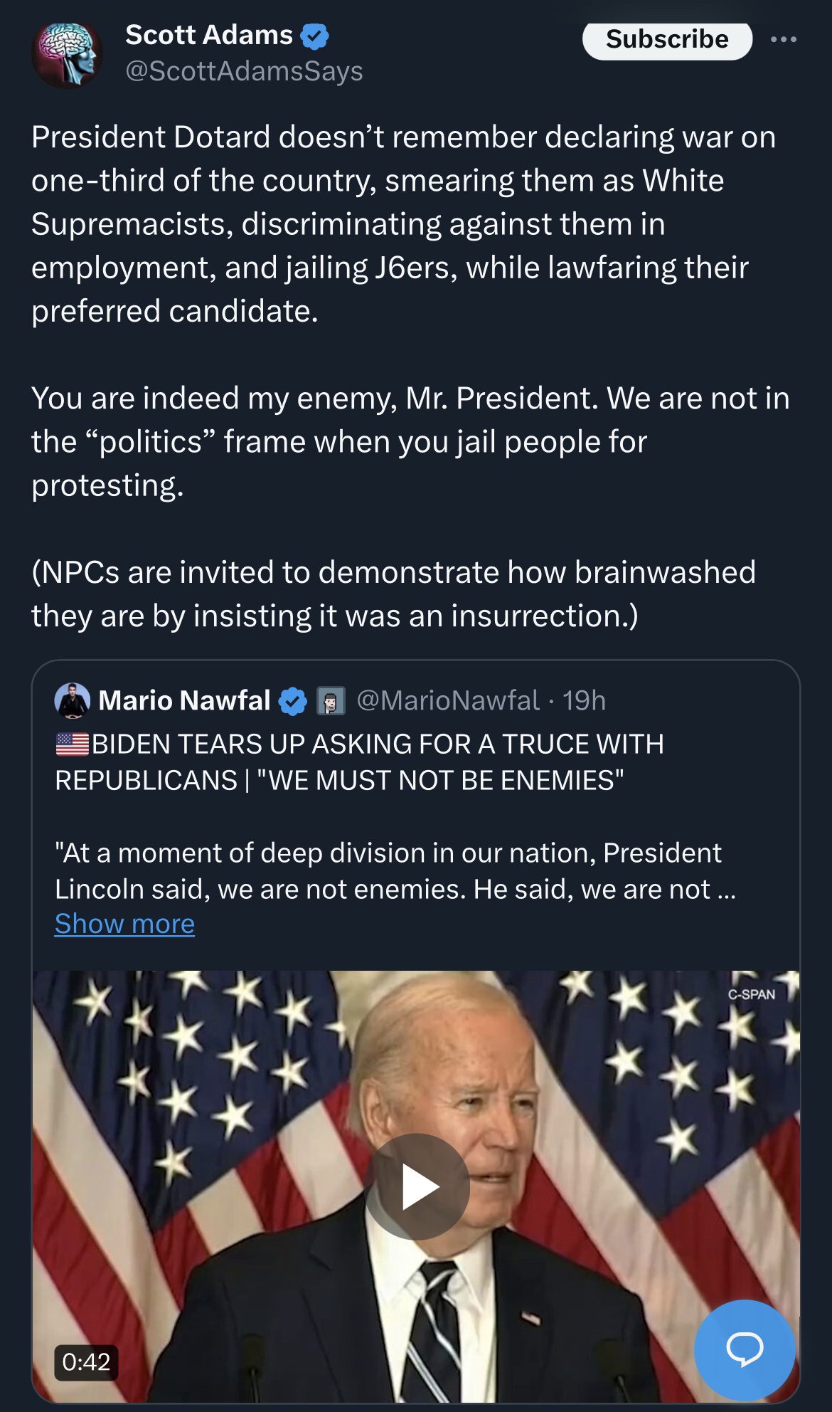Image resolution: width=832 pixels, height=1412 pixels.
Task: Click the C-SPAN watermark on the video
Action: click(x=751, y=994)
